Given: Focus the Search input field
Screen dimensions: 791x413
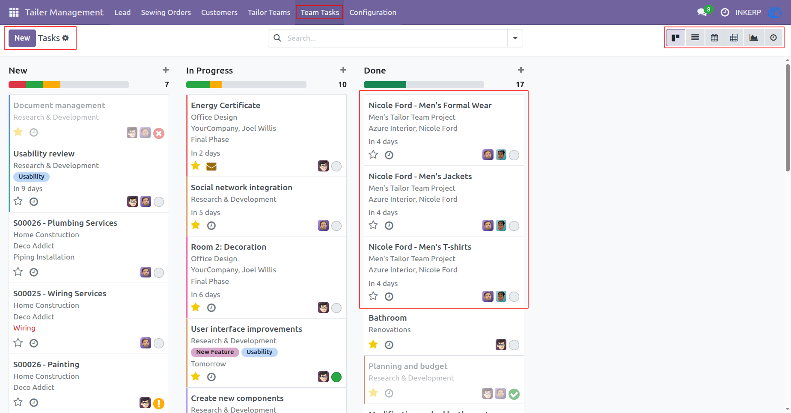Looking at the screenshot, I should coord(396,38).
